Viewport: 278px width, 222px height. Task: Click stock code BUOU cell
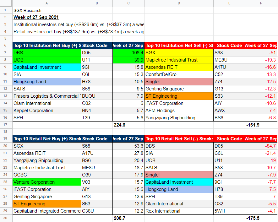click(x=97, y=96)
